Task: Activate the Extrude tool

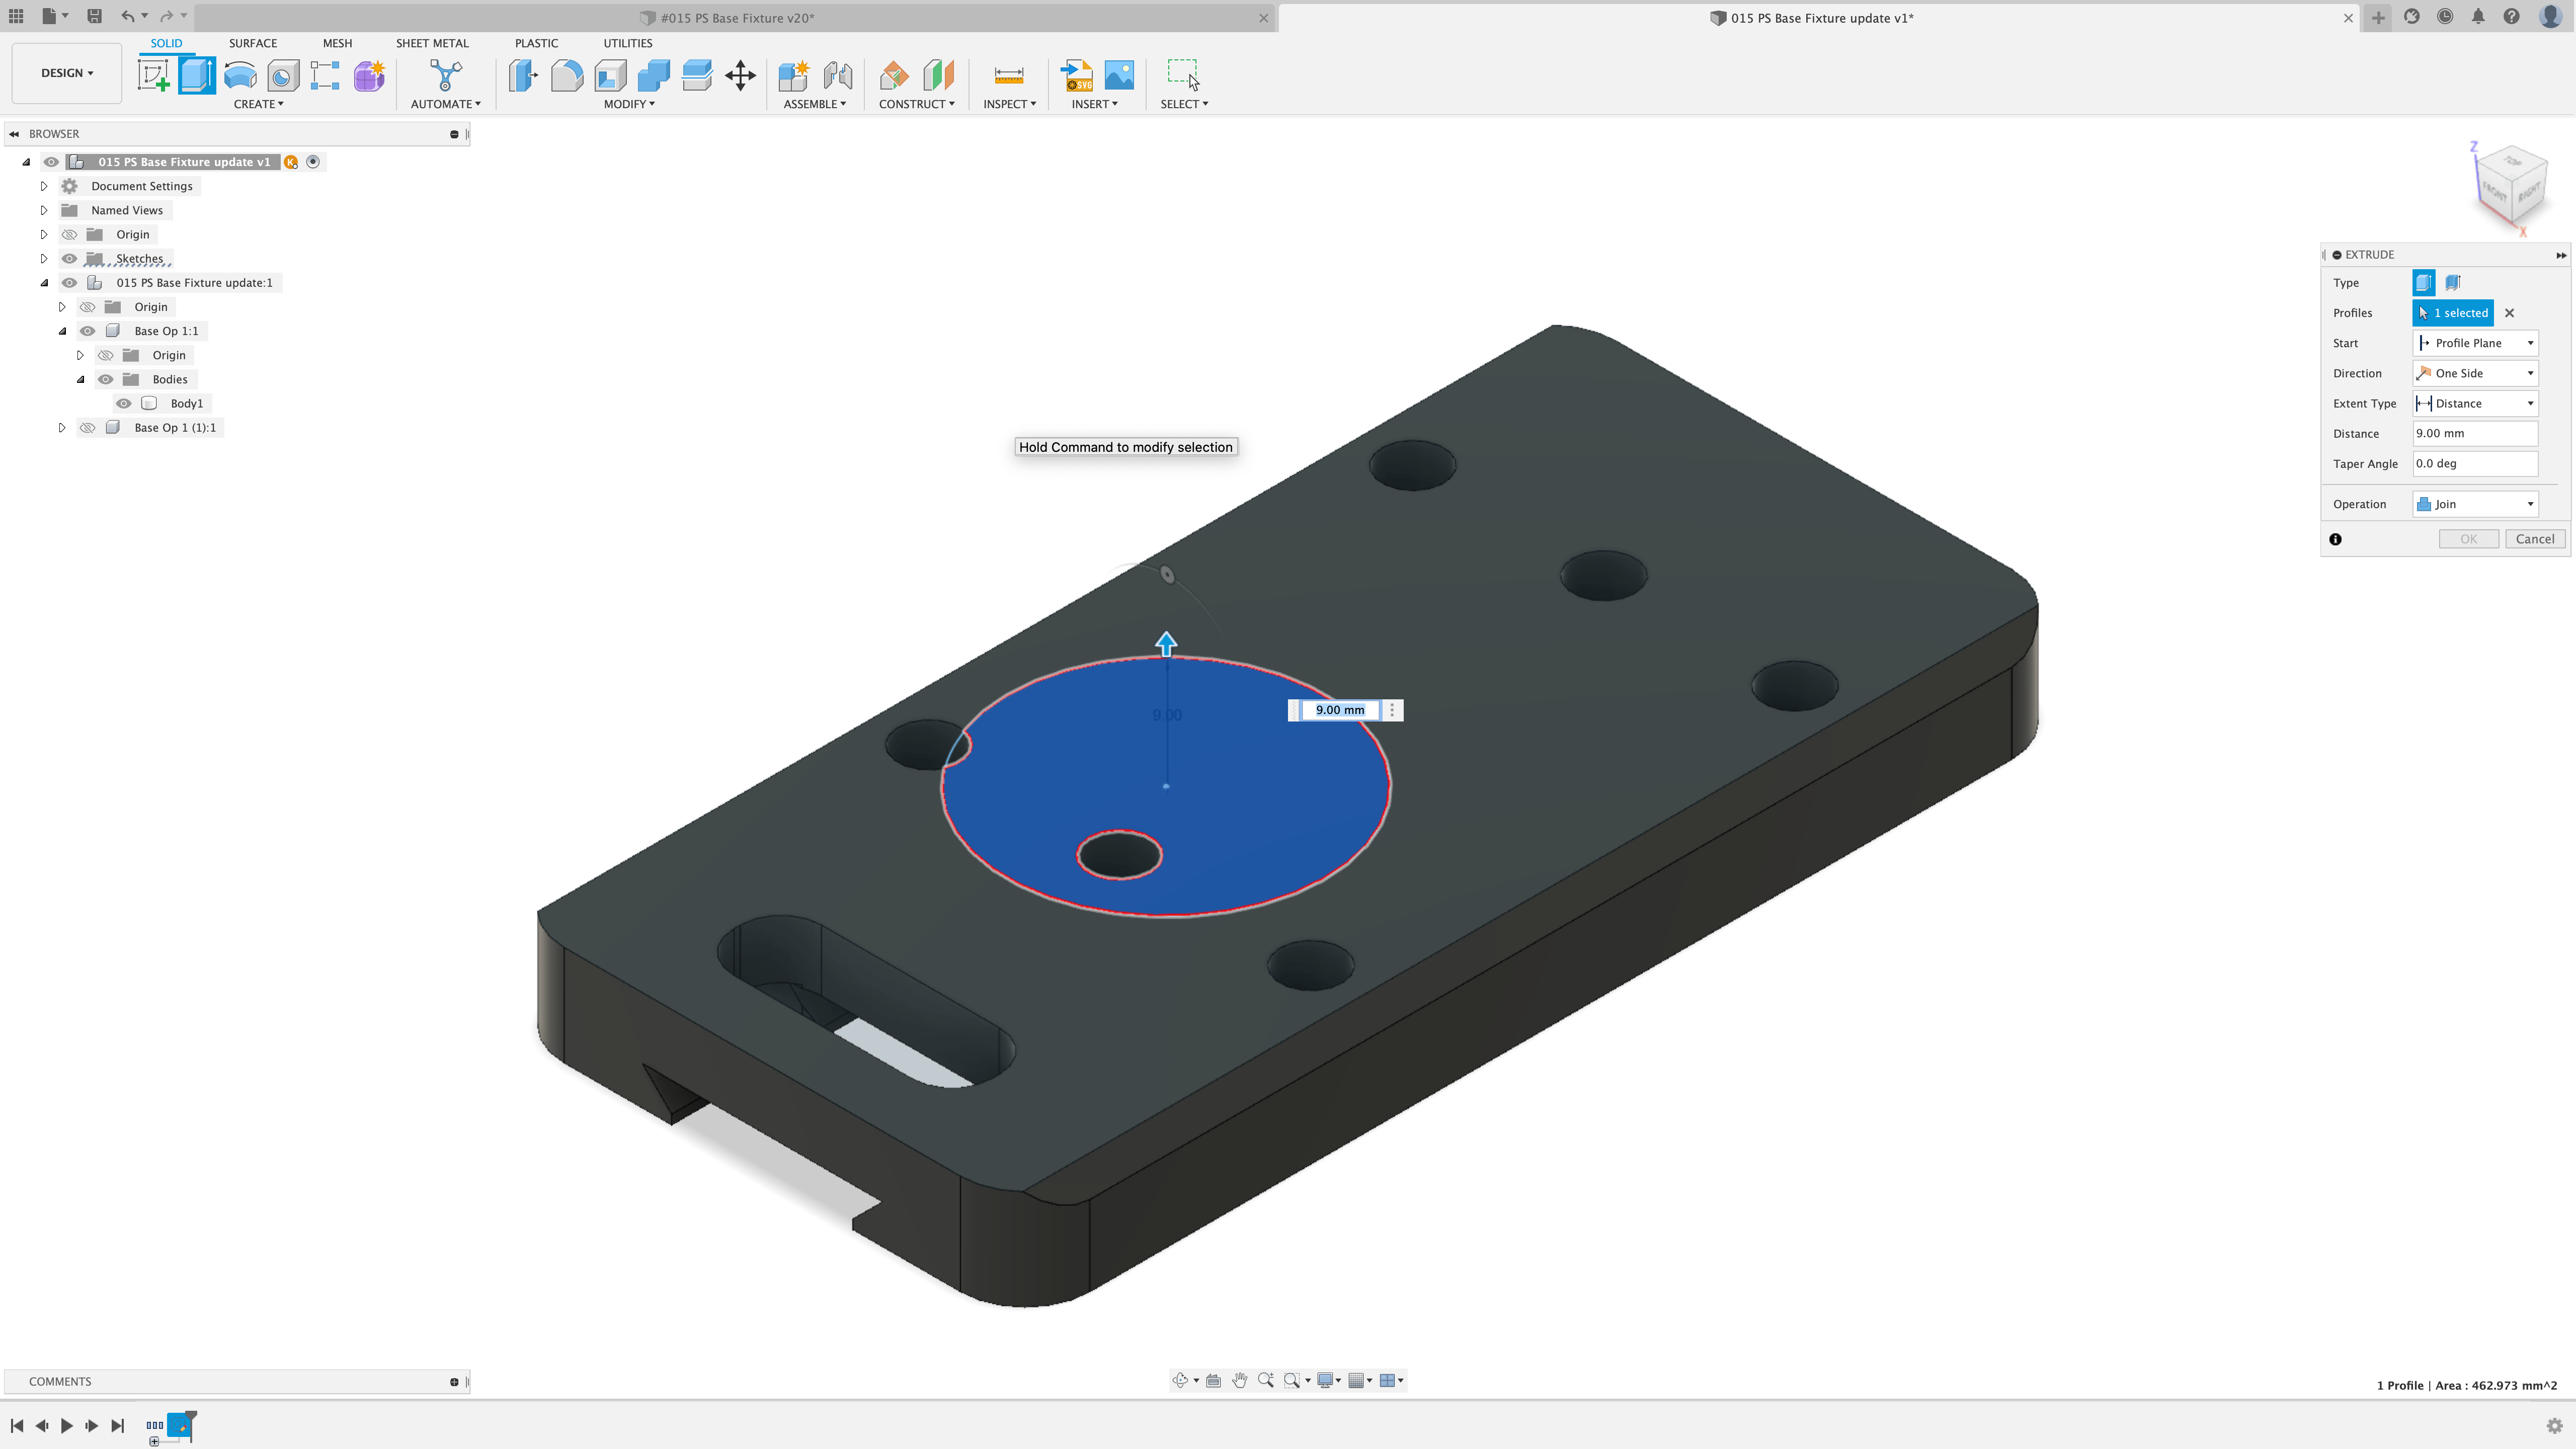Action: pos(196,75)
